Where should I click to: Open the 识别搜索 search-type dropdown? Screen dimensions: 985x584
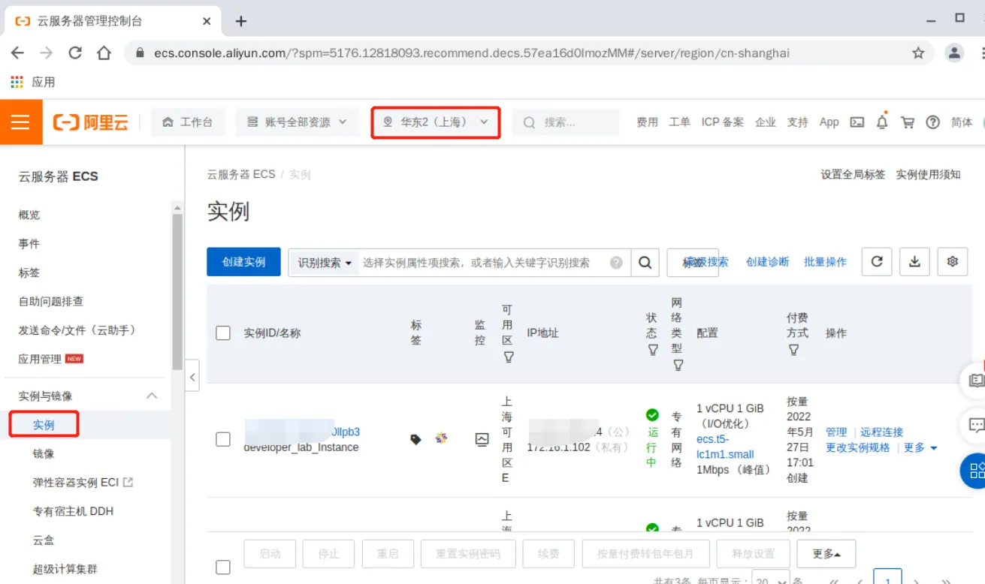pyautogui.click(x=325, y=263)
